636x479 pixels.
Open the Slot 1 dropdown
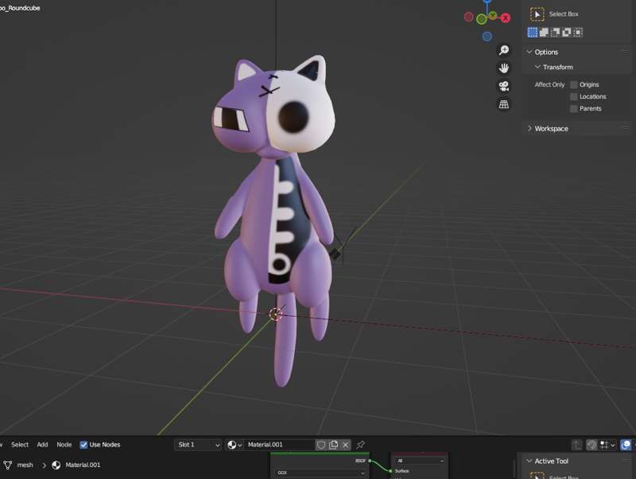[x=198, y=445]
